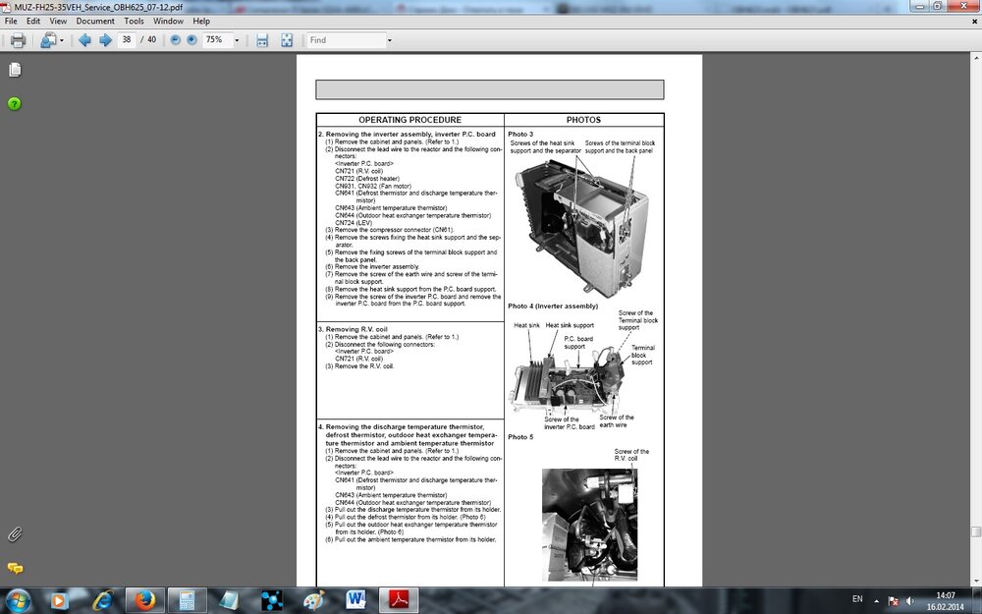
Task: Select the Fit Width toolbar icon
Action: [261, 40]
